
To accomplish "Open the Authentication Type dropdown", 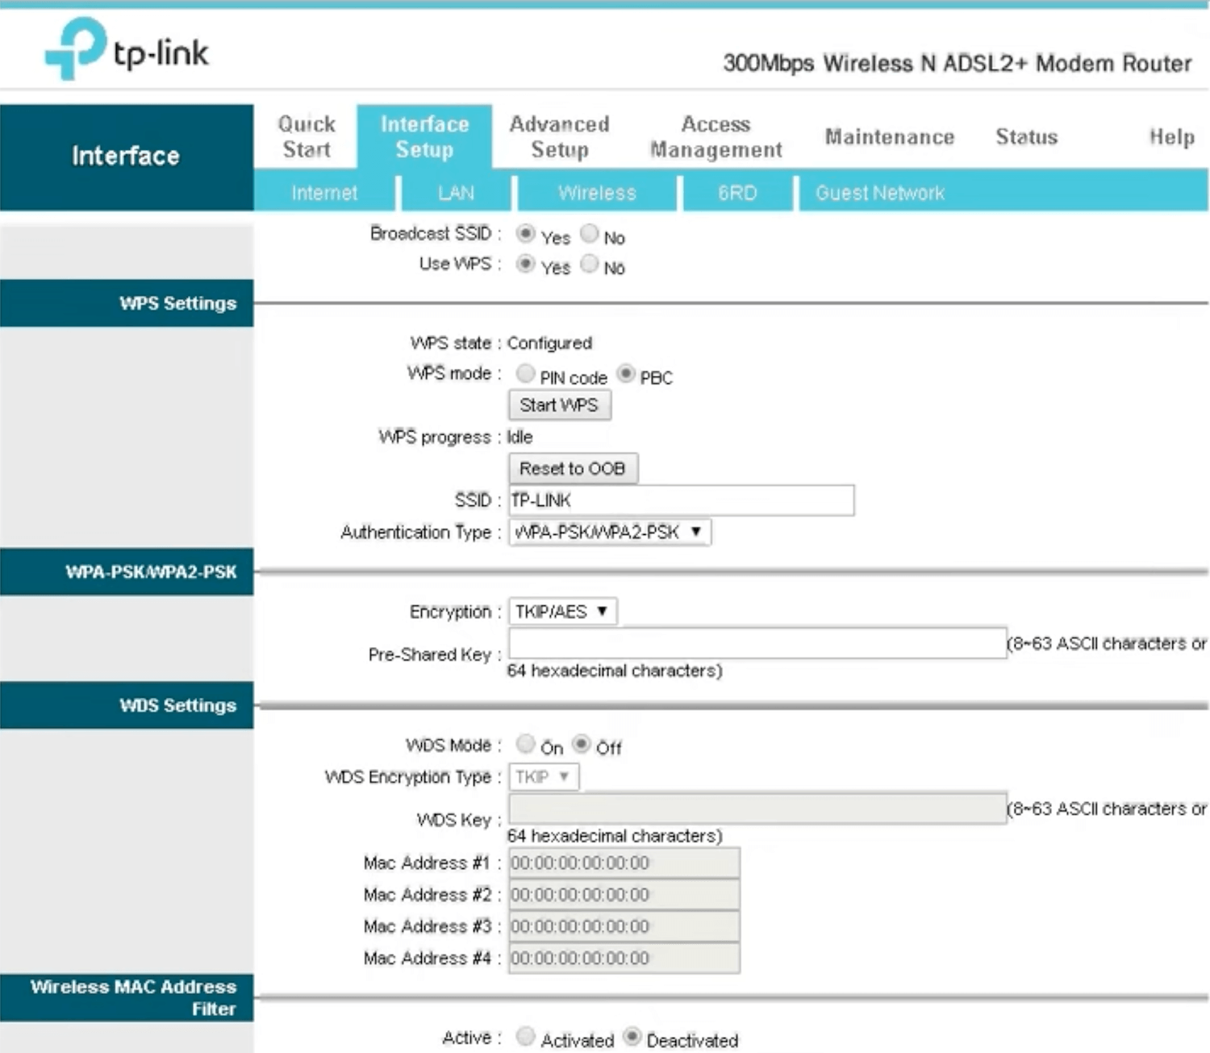I will tap(609, 533).
